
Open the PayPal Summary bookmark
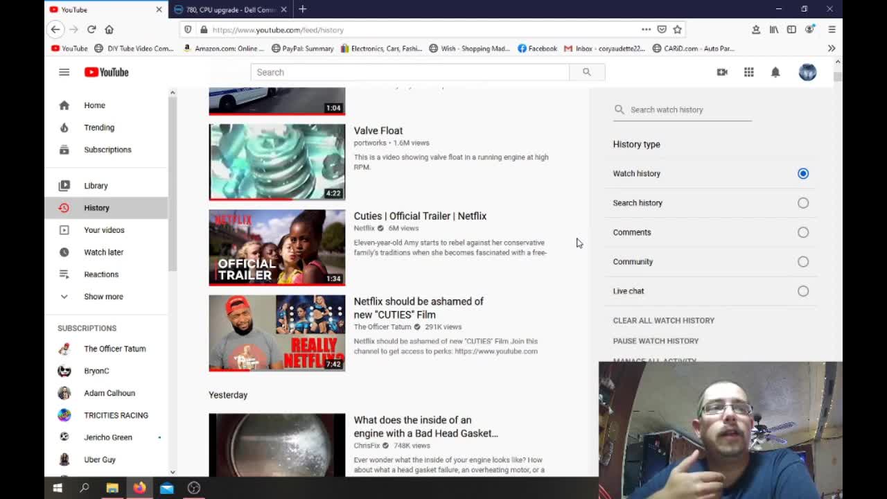tap(302, 49)
